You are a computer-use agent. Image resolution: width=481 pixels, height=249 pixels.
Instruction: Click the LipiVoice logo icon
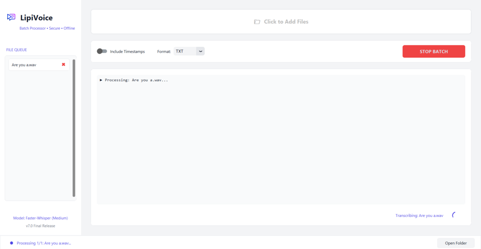tap(11, 17)
